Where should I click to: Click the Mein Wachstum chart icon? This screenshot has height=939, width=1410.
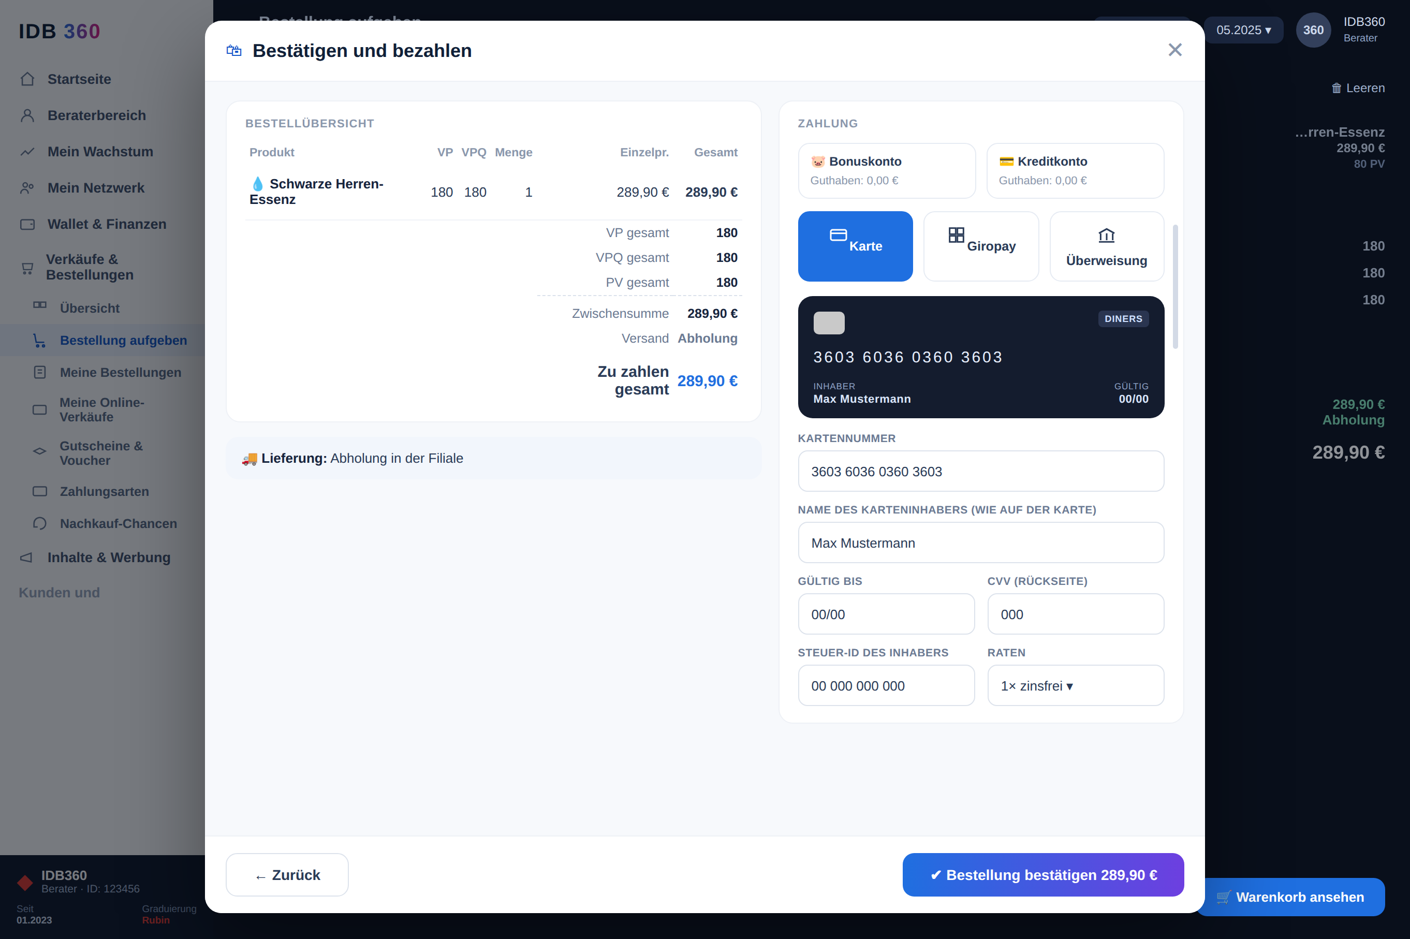27,152
